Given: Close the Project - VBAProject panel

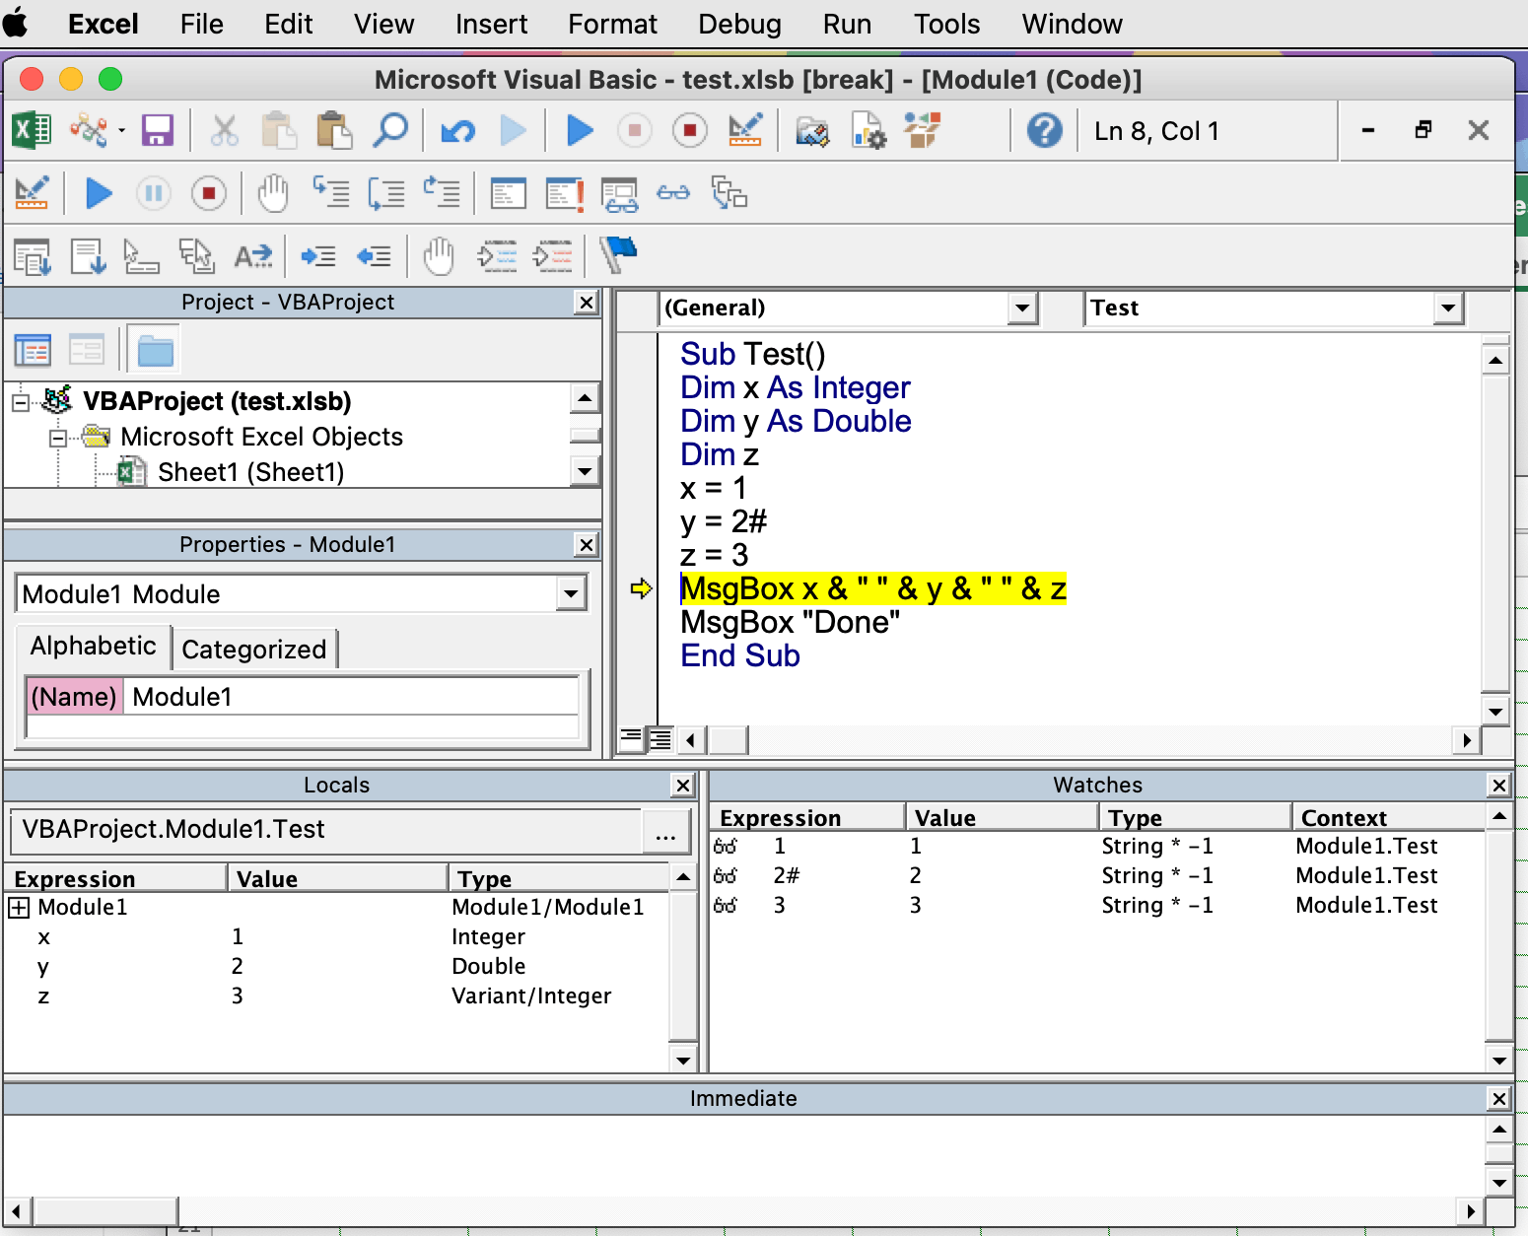Looking at the screenshot, I should click(x=586, y=303).
